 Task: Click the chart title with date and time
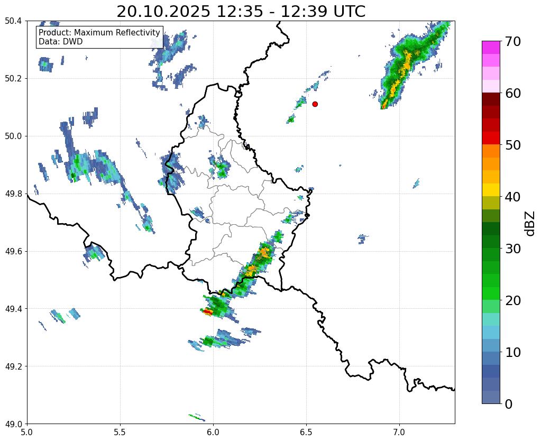click(x=241, y=12)
